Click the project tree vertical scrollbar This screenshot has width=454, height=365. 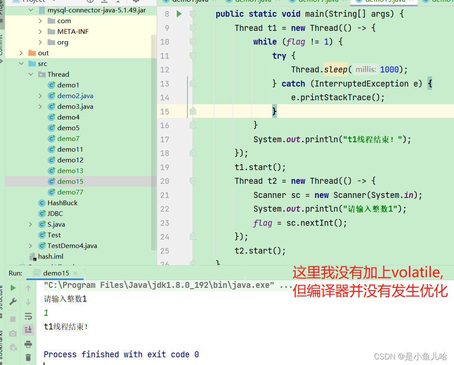point(154,142)
